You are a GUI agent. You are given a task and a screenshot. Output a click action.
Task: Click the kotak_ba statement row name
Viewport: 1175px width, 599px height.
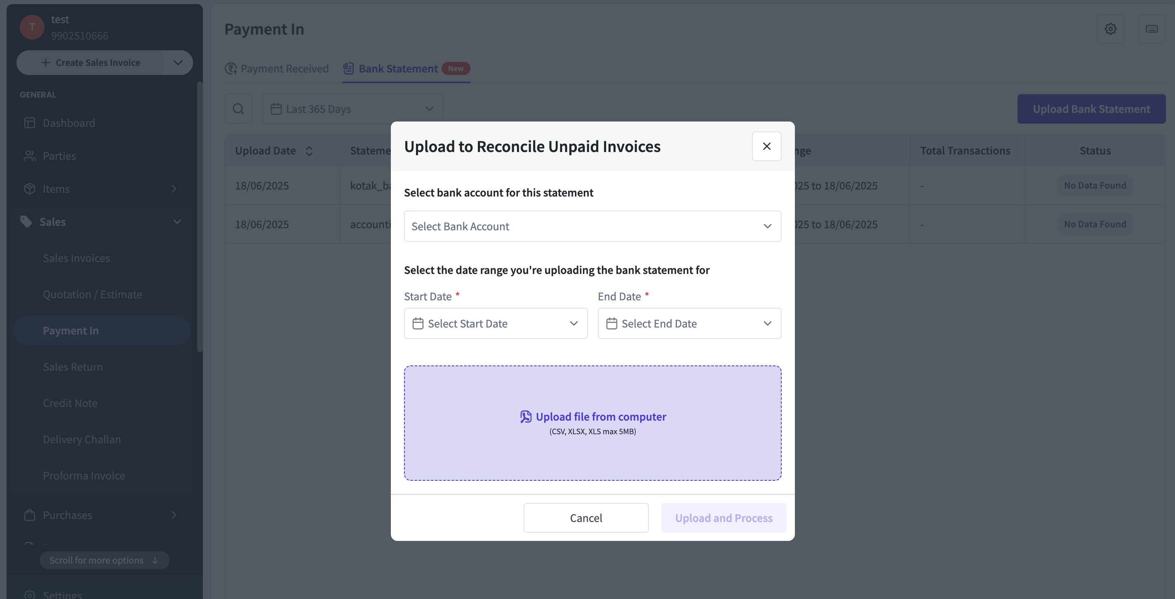pos(370,185)
